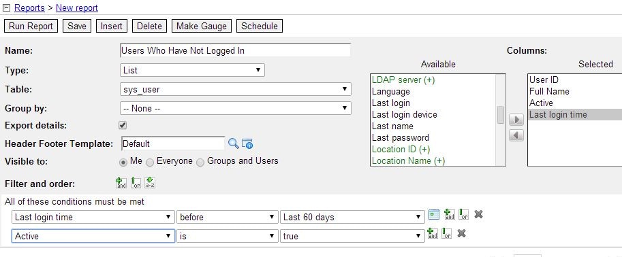The image size is (622, 257).
Task: Select Last password in Available list
Action: coord(433,138)
